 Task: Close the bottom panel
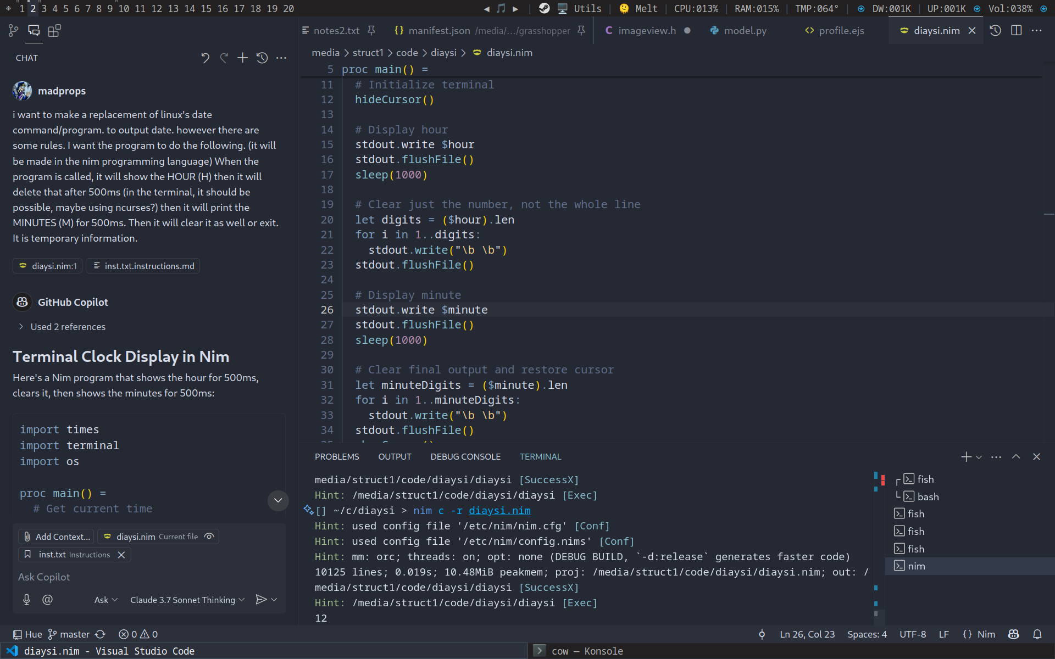1036,457
